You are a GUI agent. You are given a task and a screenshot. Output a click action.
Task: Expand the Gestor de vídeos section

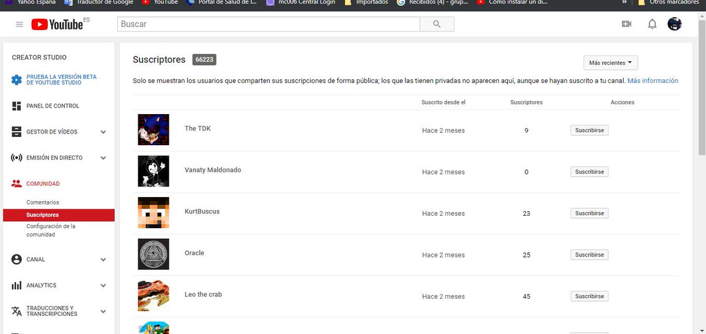tap(103, 132)
